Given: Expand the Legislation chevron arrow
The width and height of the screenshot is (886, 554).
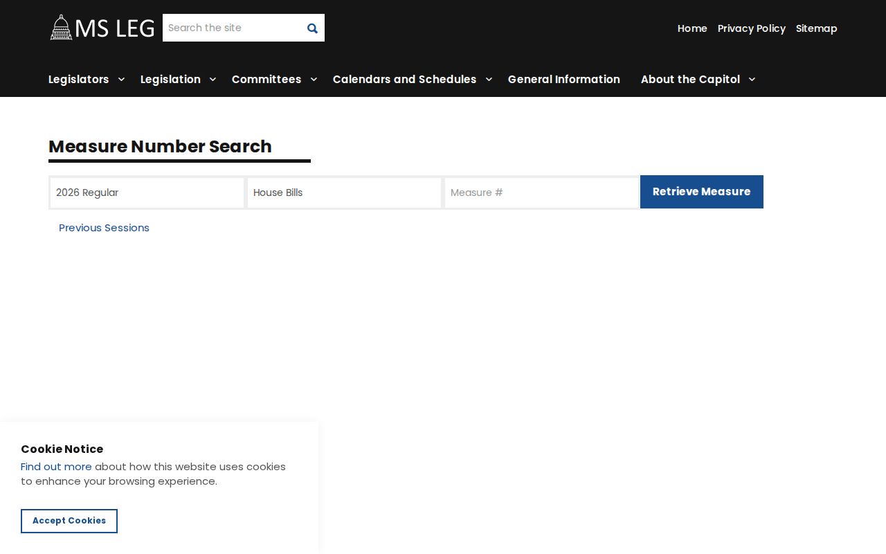Looking at the screenshot, I should [x=213, y=79].
